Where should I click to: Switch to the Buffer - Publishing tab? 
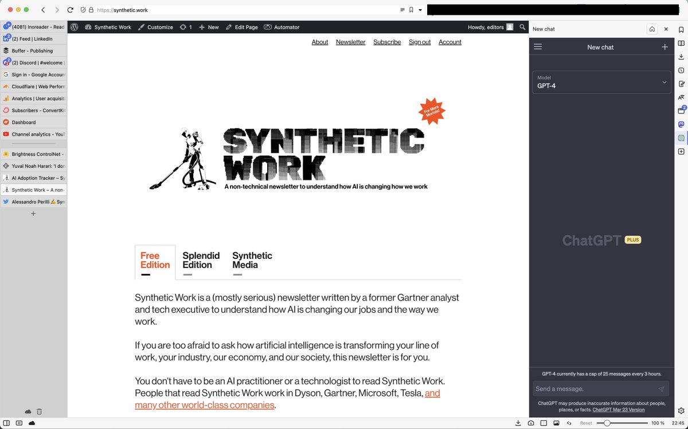(x=34, y=50)
